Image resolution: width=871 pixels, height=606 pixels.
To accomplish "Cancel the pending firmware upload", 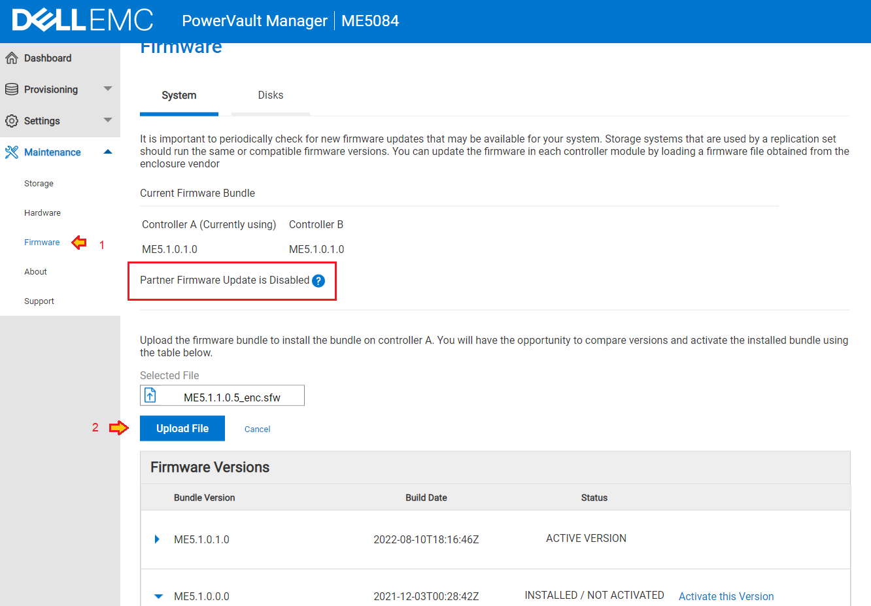I will (257, 428).
